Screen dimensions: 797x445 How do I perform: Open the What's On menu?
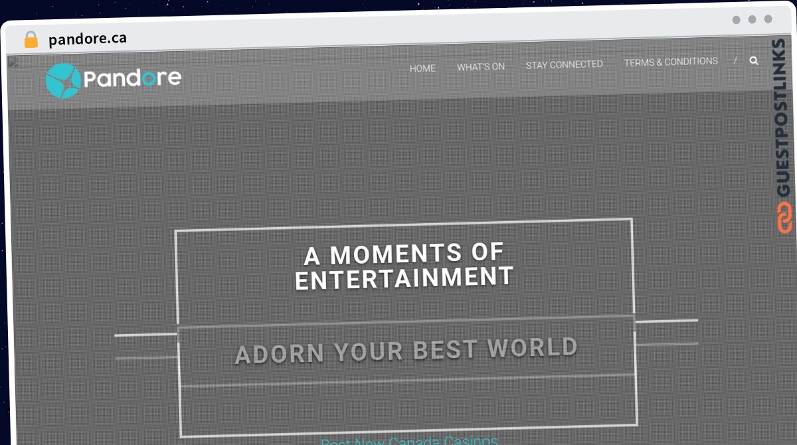[x=481, y=66]
